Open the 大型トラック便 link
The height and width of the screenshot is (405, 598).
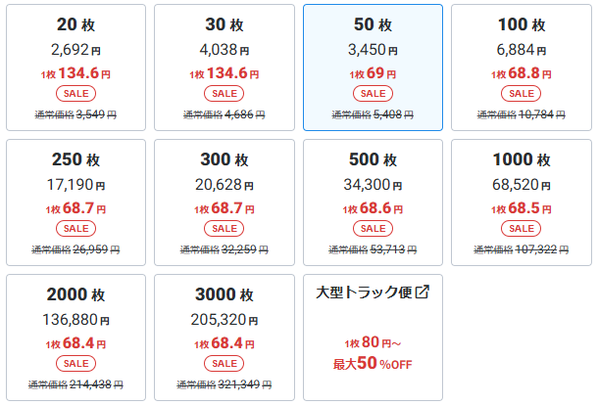365,292
